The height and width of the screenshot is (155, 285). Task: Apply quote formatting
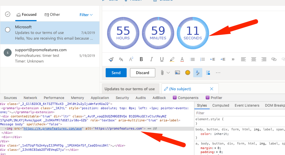233,59
